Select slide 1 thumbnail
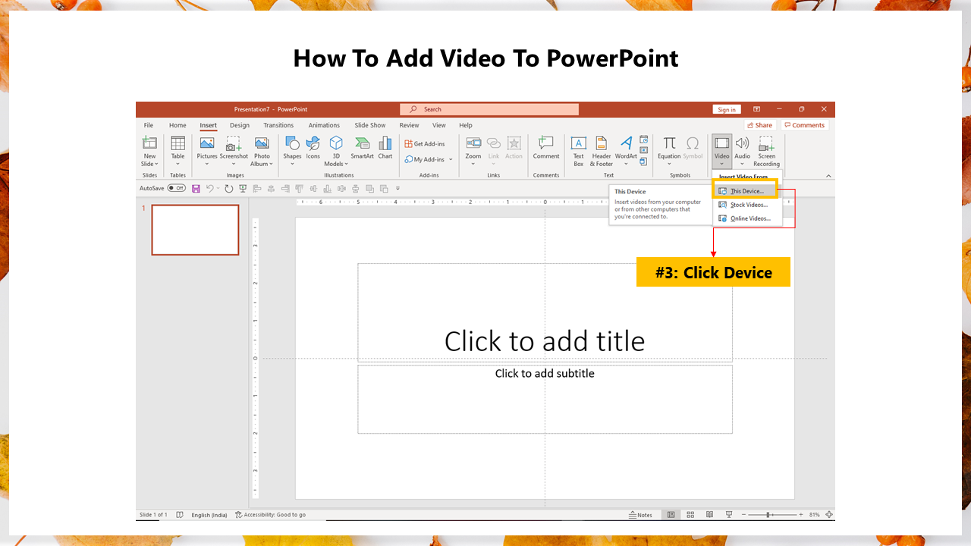The height and width of the screenshot is (546, 971). click(x=195, y=230)
